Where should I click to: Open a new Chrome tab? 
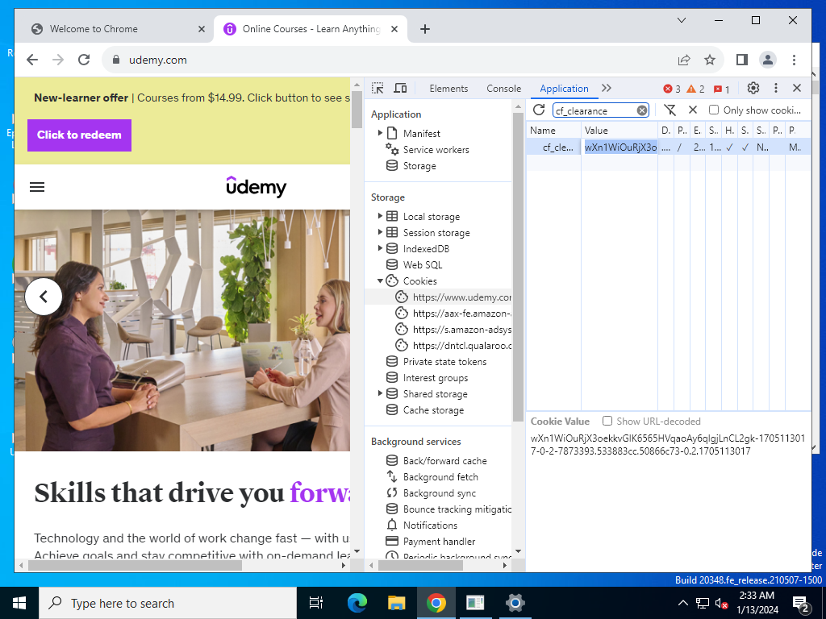[425, 29]
